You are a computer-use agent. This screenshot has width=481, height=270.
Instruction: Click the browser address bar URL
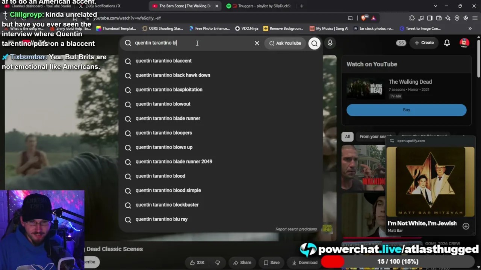tap(127, 18)
